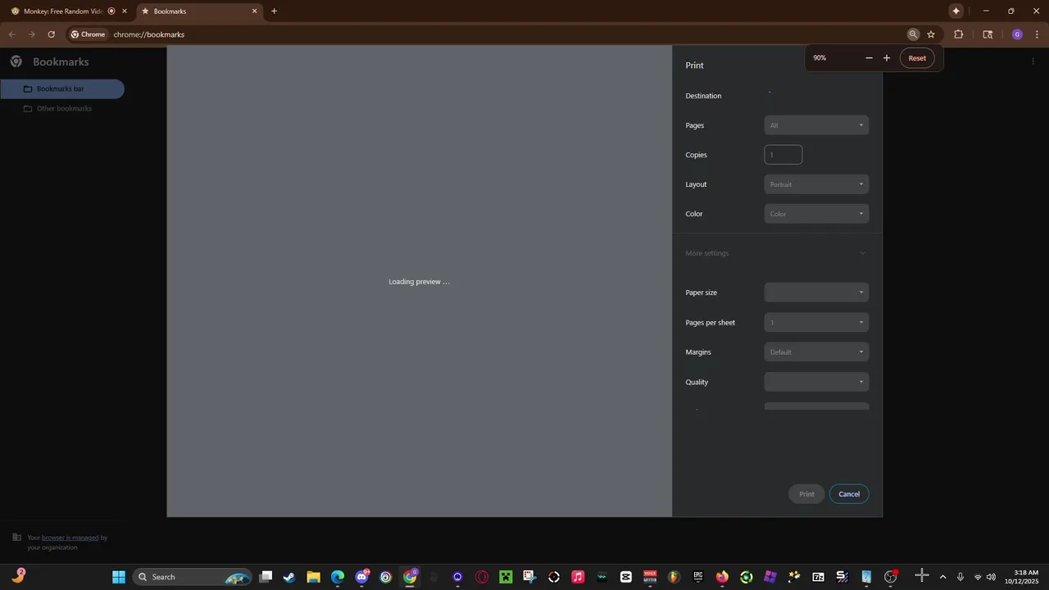Open Steam from the taskbar

tap(289, 577)
